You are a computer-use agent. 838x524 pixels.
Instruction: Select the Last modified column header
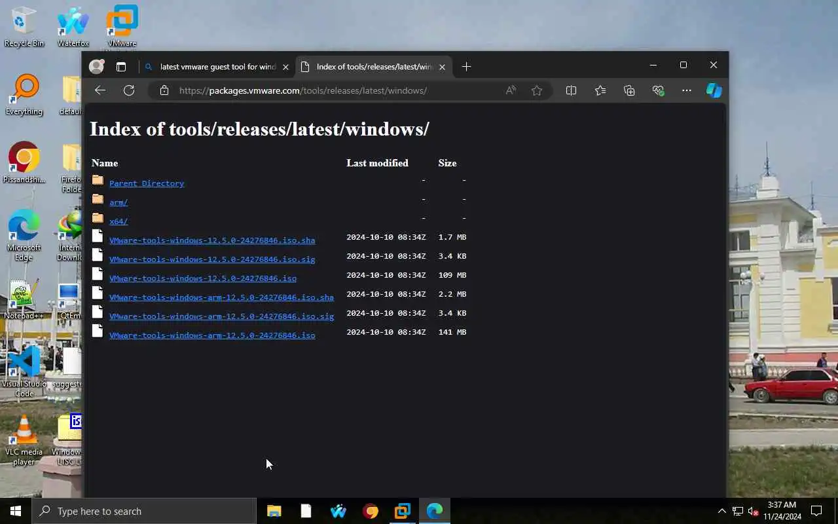377,163
